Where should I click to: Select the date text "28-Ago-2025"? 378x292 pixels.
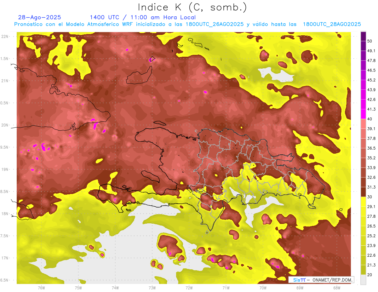tap(40, 17)
